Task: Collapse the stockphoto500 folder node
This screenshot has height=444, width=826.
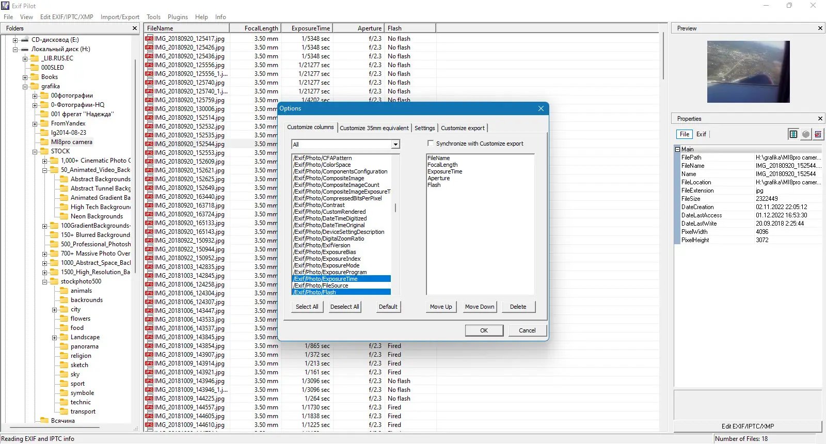Action: coord(44,281)
